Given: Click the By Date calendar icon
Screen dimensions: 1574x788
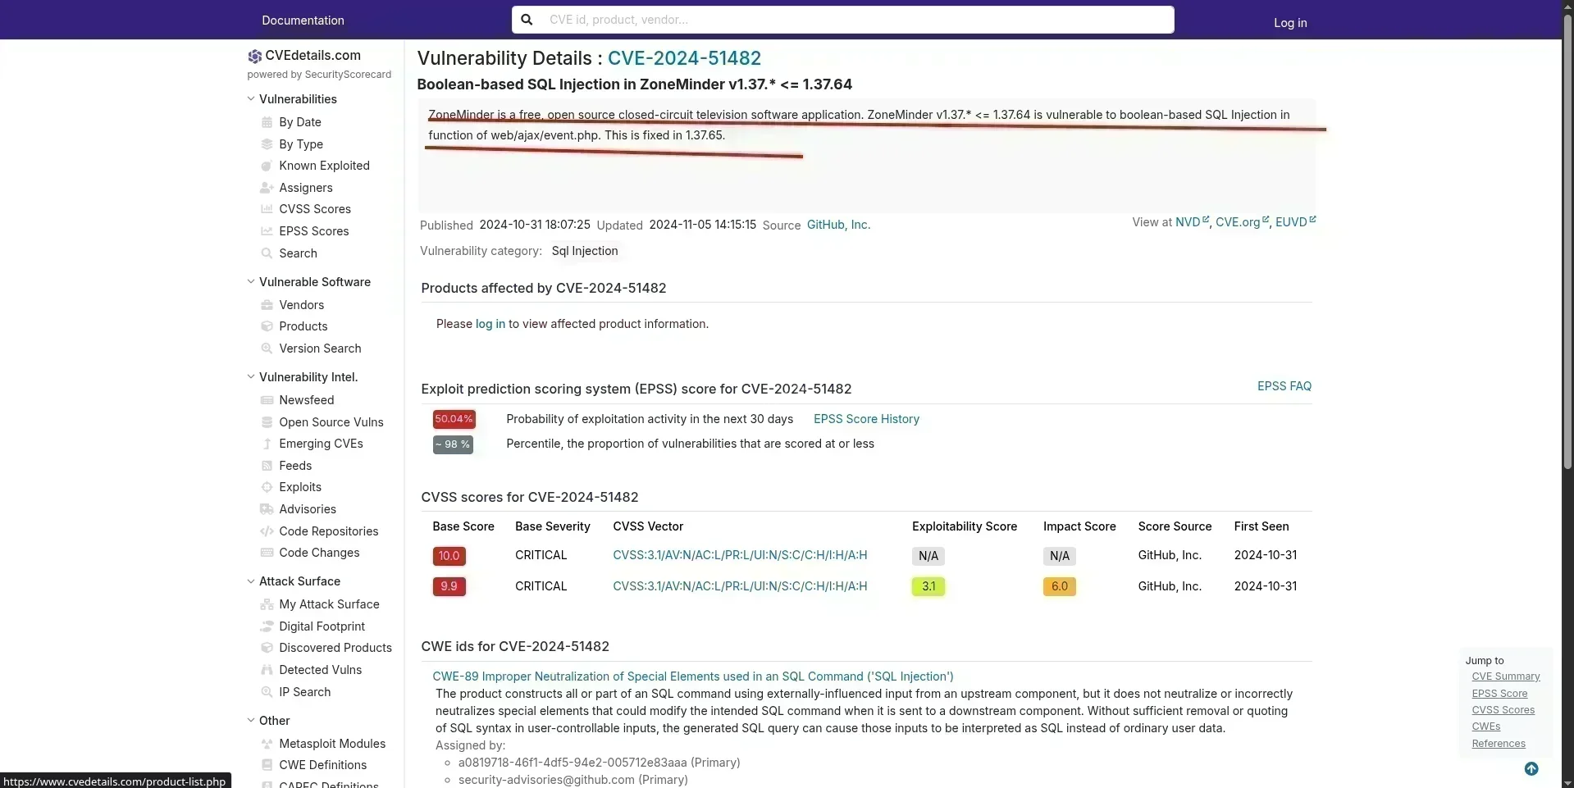Looking at the screenshot, I should (x=267, y=122).
